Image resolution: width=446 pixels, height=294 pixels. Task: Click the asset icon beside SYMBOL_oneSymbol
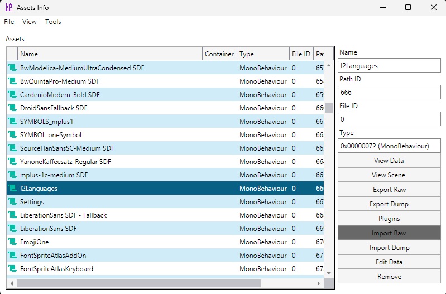point(12,134)
